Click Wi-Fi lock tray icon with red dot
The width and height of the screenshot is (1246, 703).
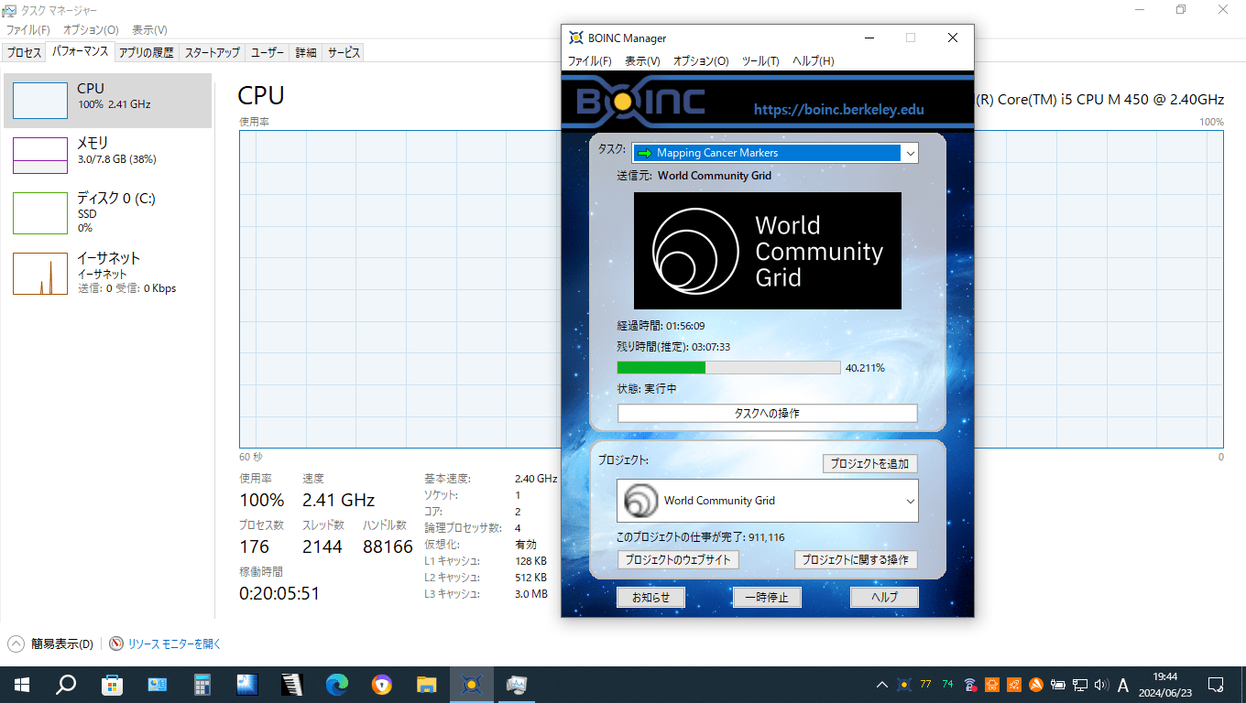pos(969,684)
